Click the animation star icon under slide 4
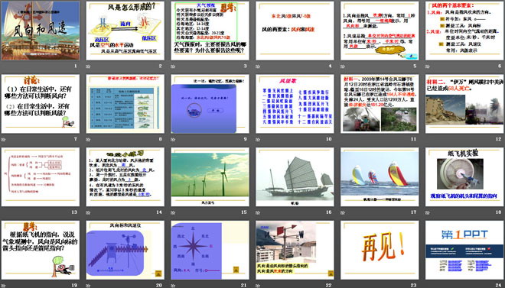The image size is (505, 288). (x=258, y=66)
